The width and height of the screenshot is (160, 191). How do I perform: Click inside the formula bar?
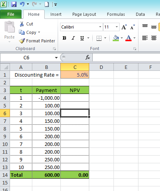126,58
